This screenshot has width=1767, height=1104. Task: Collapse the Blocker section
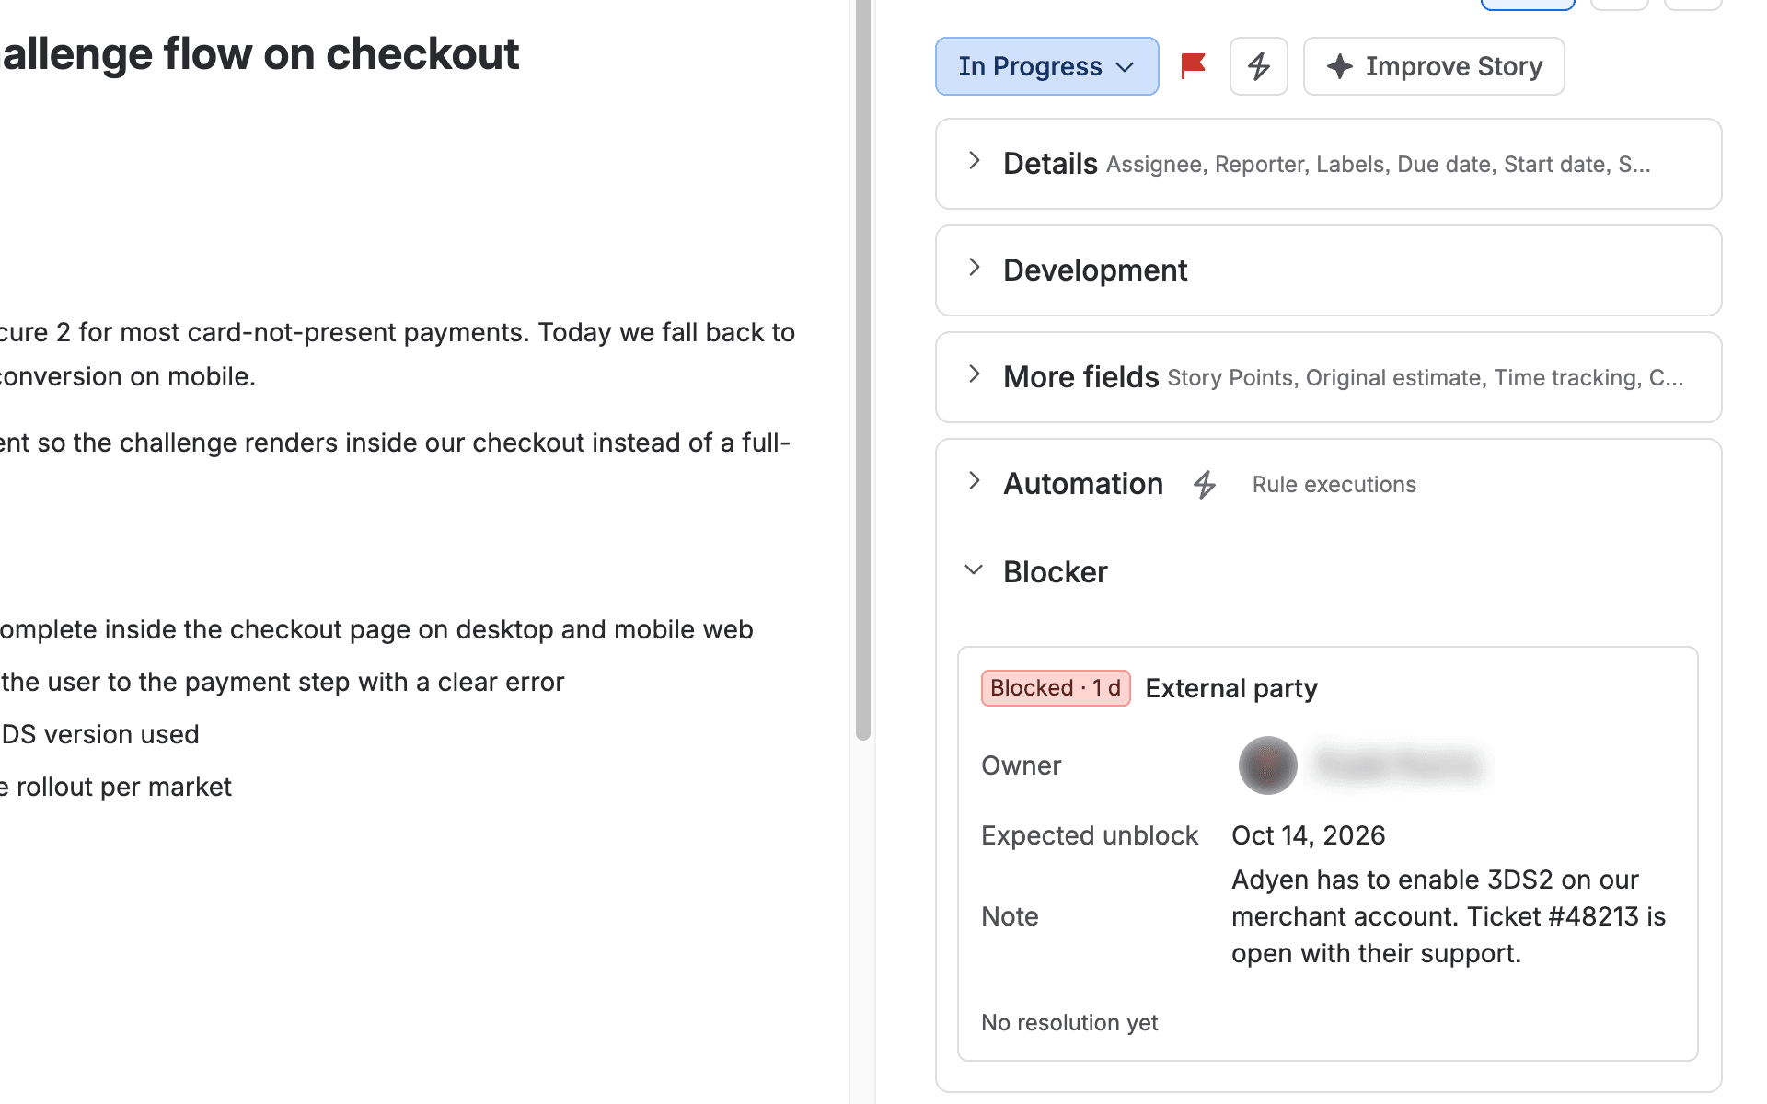(974, 571)
